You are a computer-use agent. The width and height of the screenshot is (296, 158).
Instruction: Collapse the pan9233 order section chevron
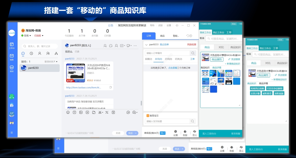146,45
